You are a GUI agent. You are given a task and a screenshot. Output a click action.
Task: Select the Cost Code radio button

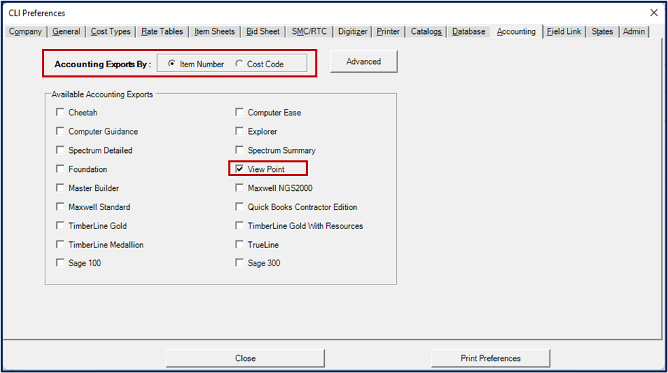(x=239, y=64)
